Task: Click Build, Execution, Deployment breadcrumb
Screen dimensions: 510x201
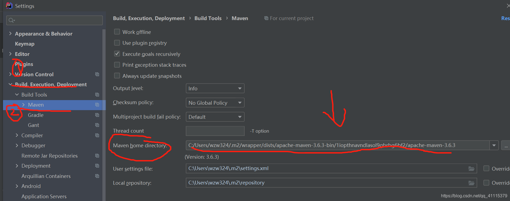Action: (x=149, y=18)
